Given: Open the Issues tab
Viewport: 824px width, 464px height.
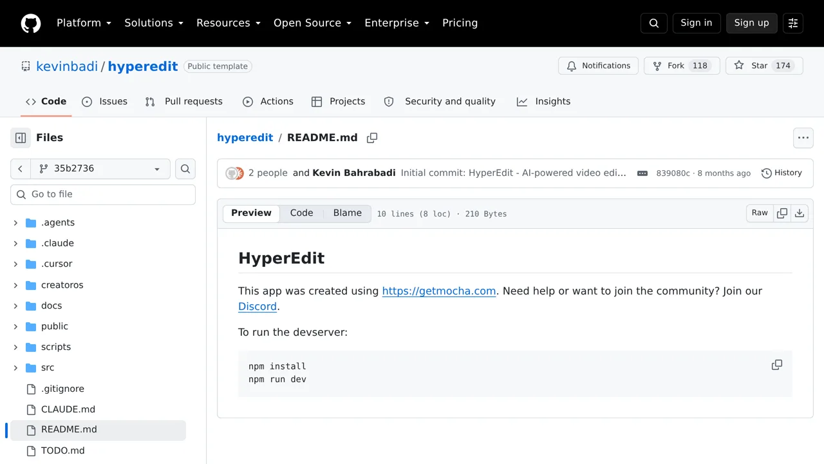Looking at the screenshot, I should click(105, 102).
